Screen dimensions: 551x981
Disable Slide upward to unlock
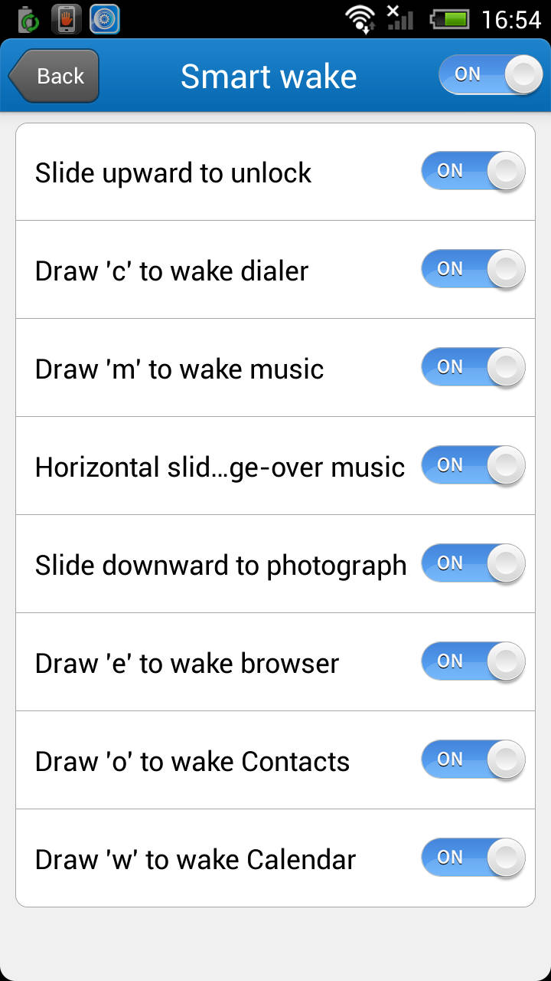point(473,171)
